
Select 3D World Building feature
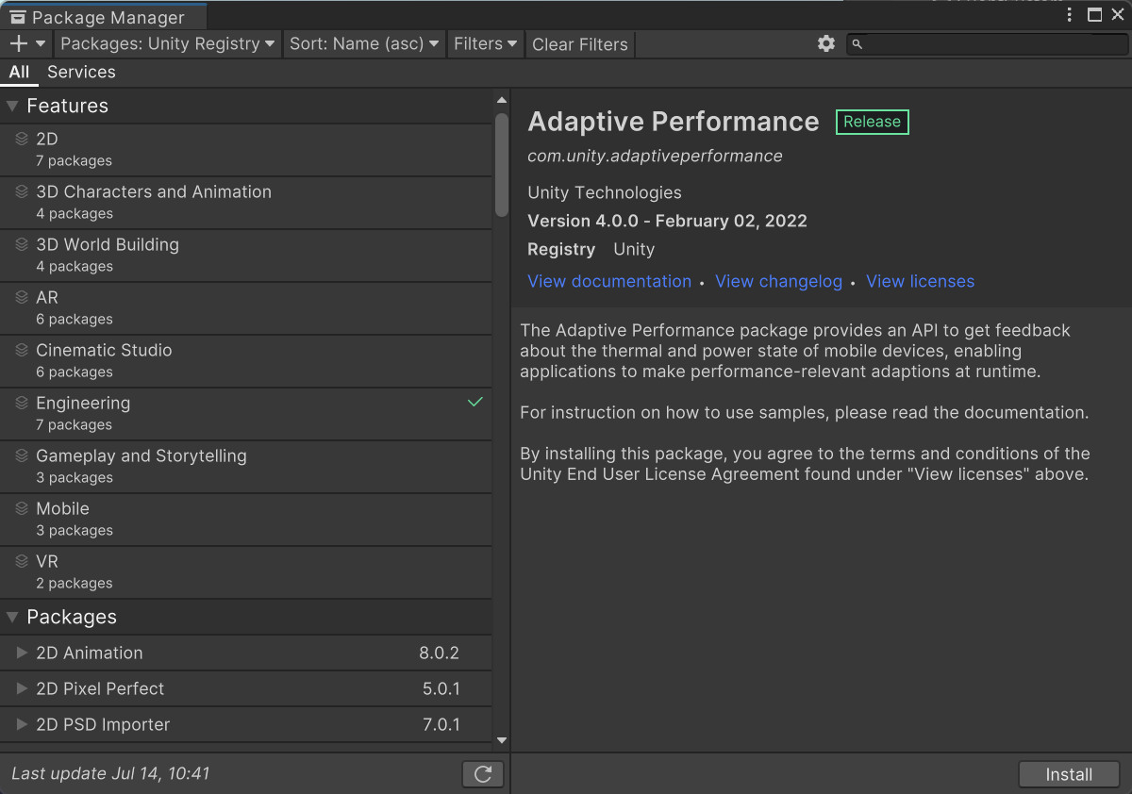tap(246, 256)
